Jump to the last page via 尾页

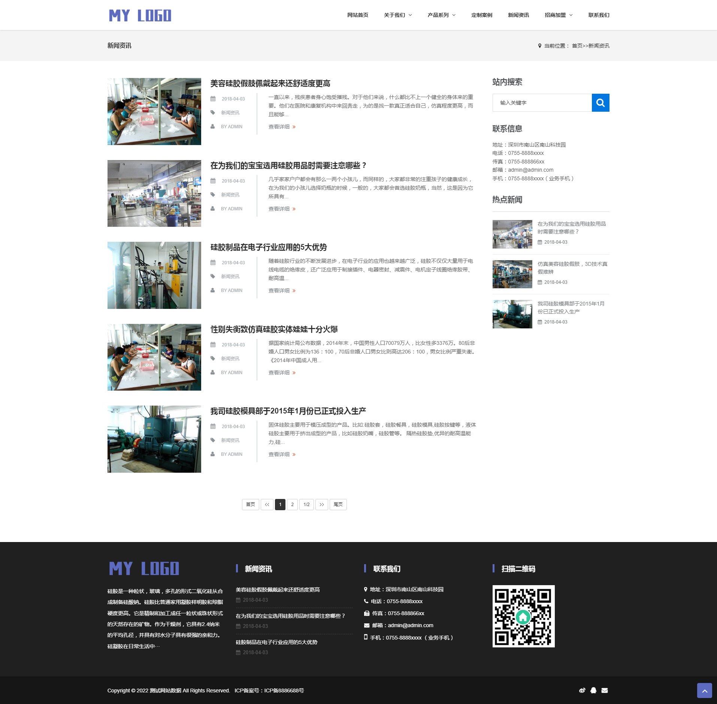tap(338, 505)
